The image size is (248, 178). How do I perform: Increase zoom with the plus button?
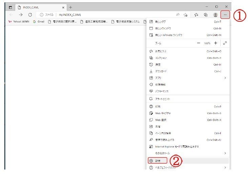click(215, 43)
